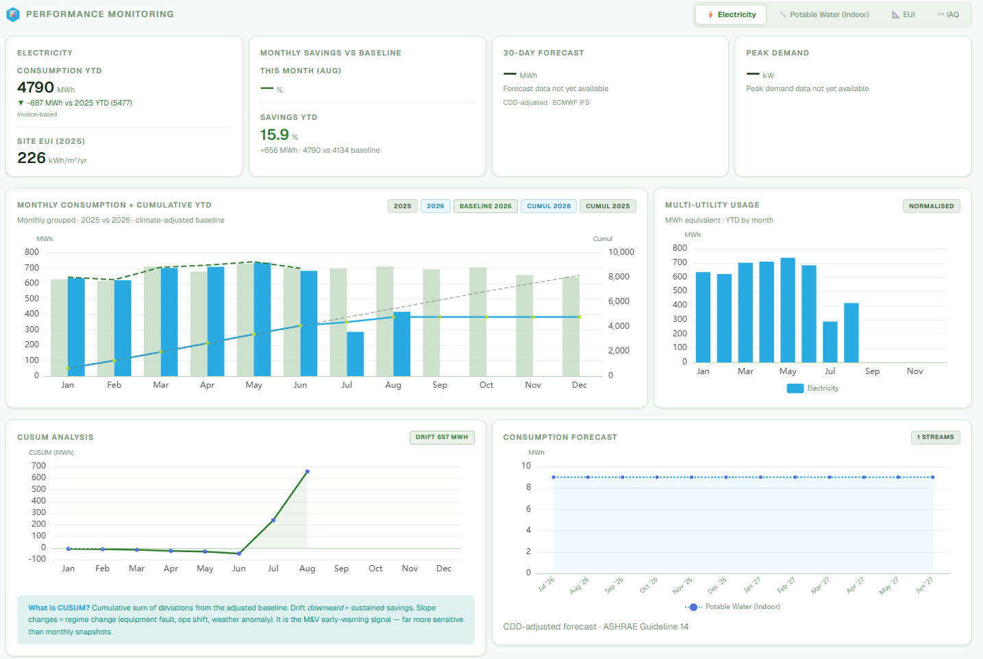Image resolution: width=983 pixels, height=659 pixels.
Task: Click the Potable Water (Indoor) legend dot
Action: point(693,607)
